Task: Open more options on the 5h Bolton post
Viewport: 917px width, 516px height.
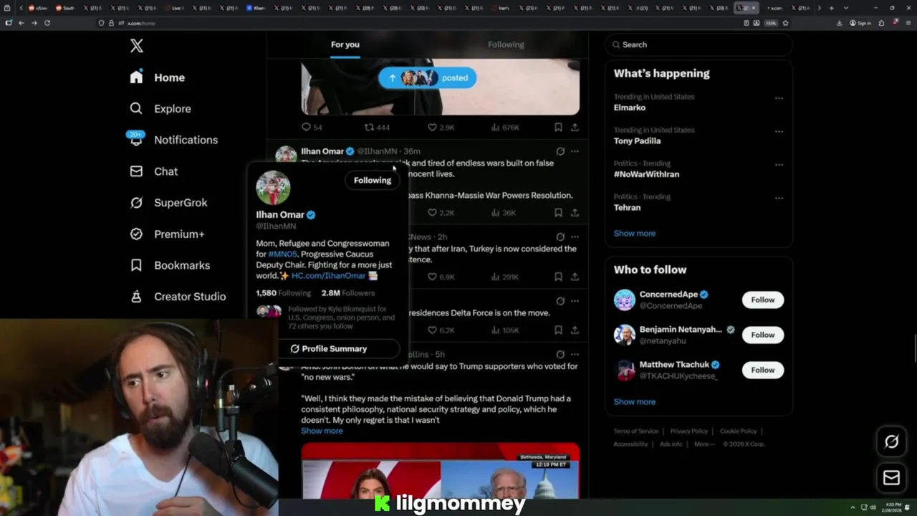Action: pyautogui.click(x=575, y=354)
